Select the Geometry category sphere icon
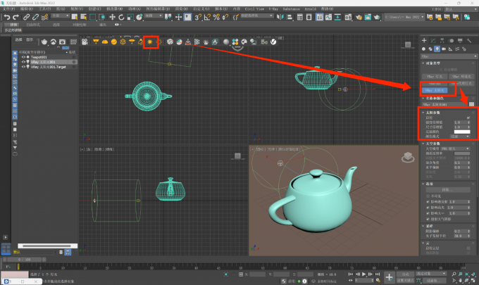The image size is (479, 285). (424, 49)
